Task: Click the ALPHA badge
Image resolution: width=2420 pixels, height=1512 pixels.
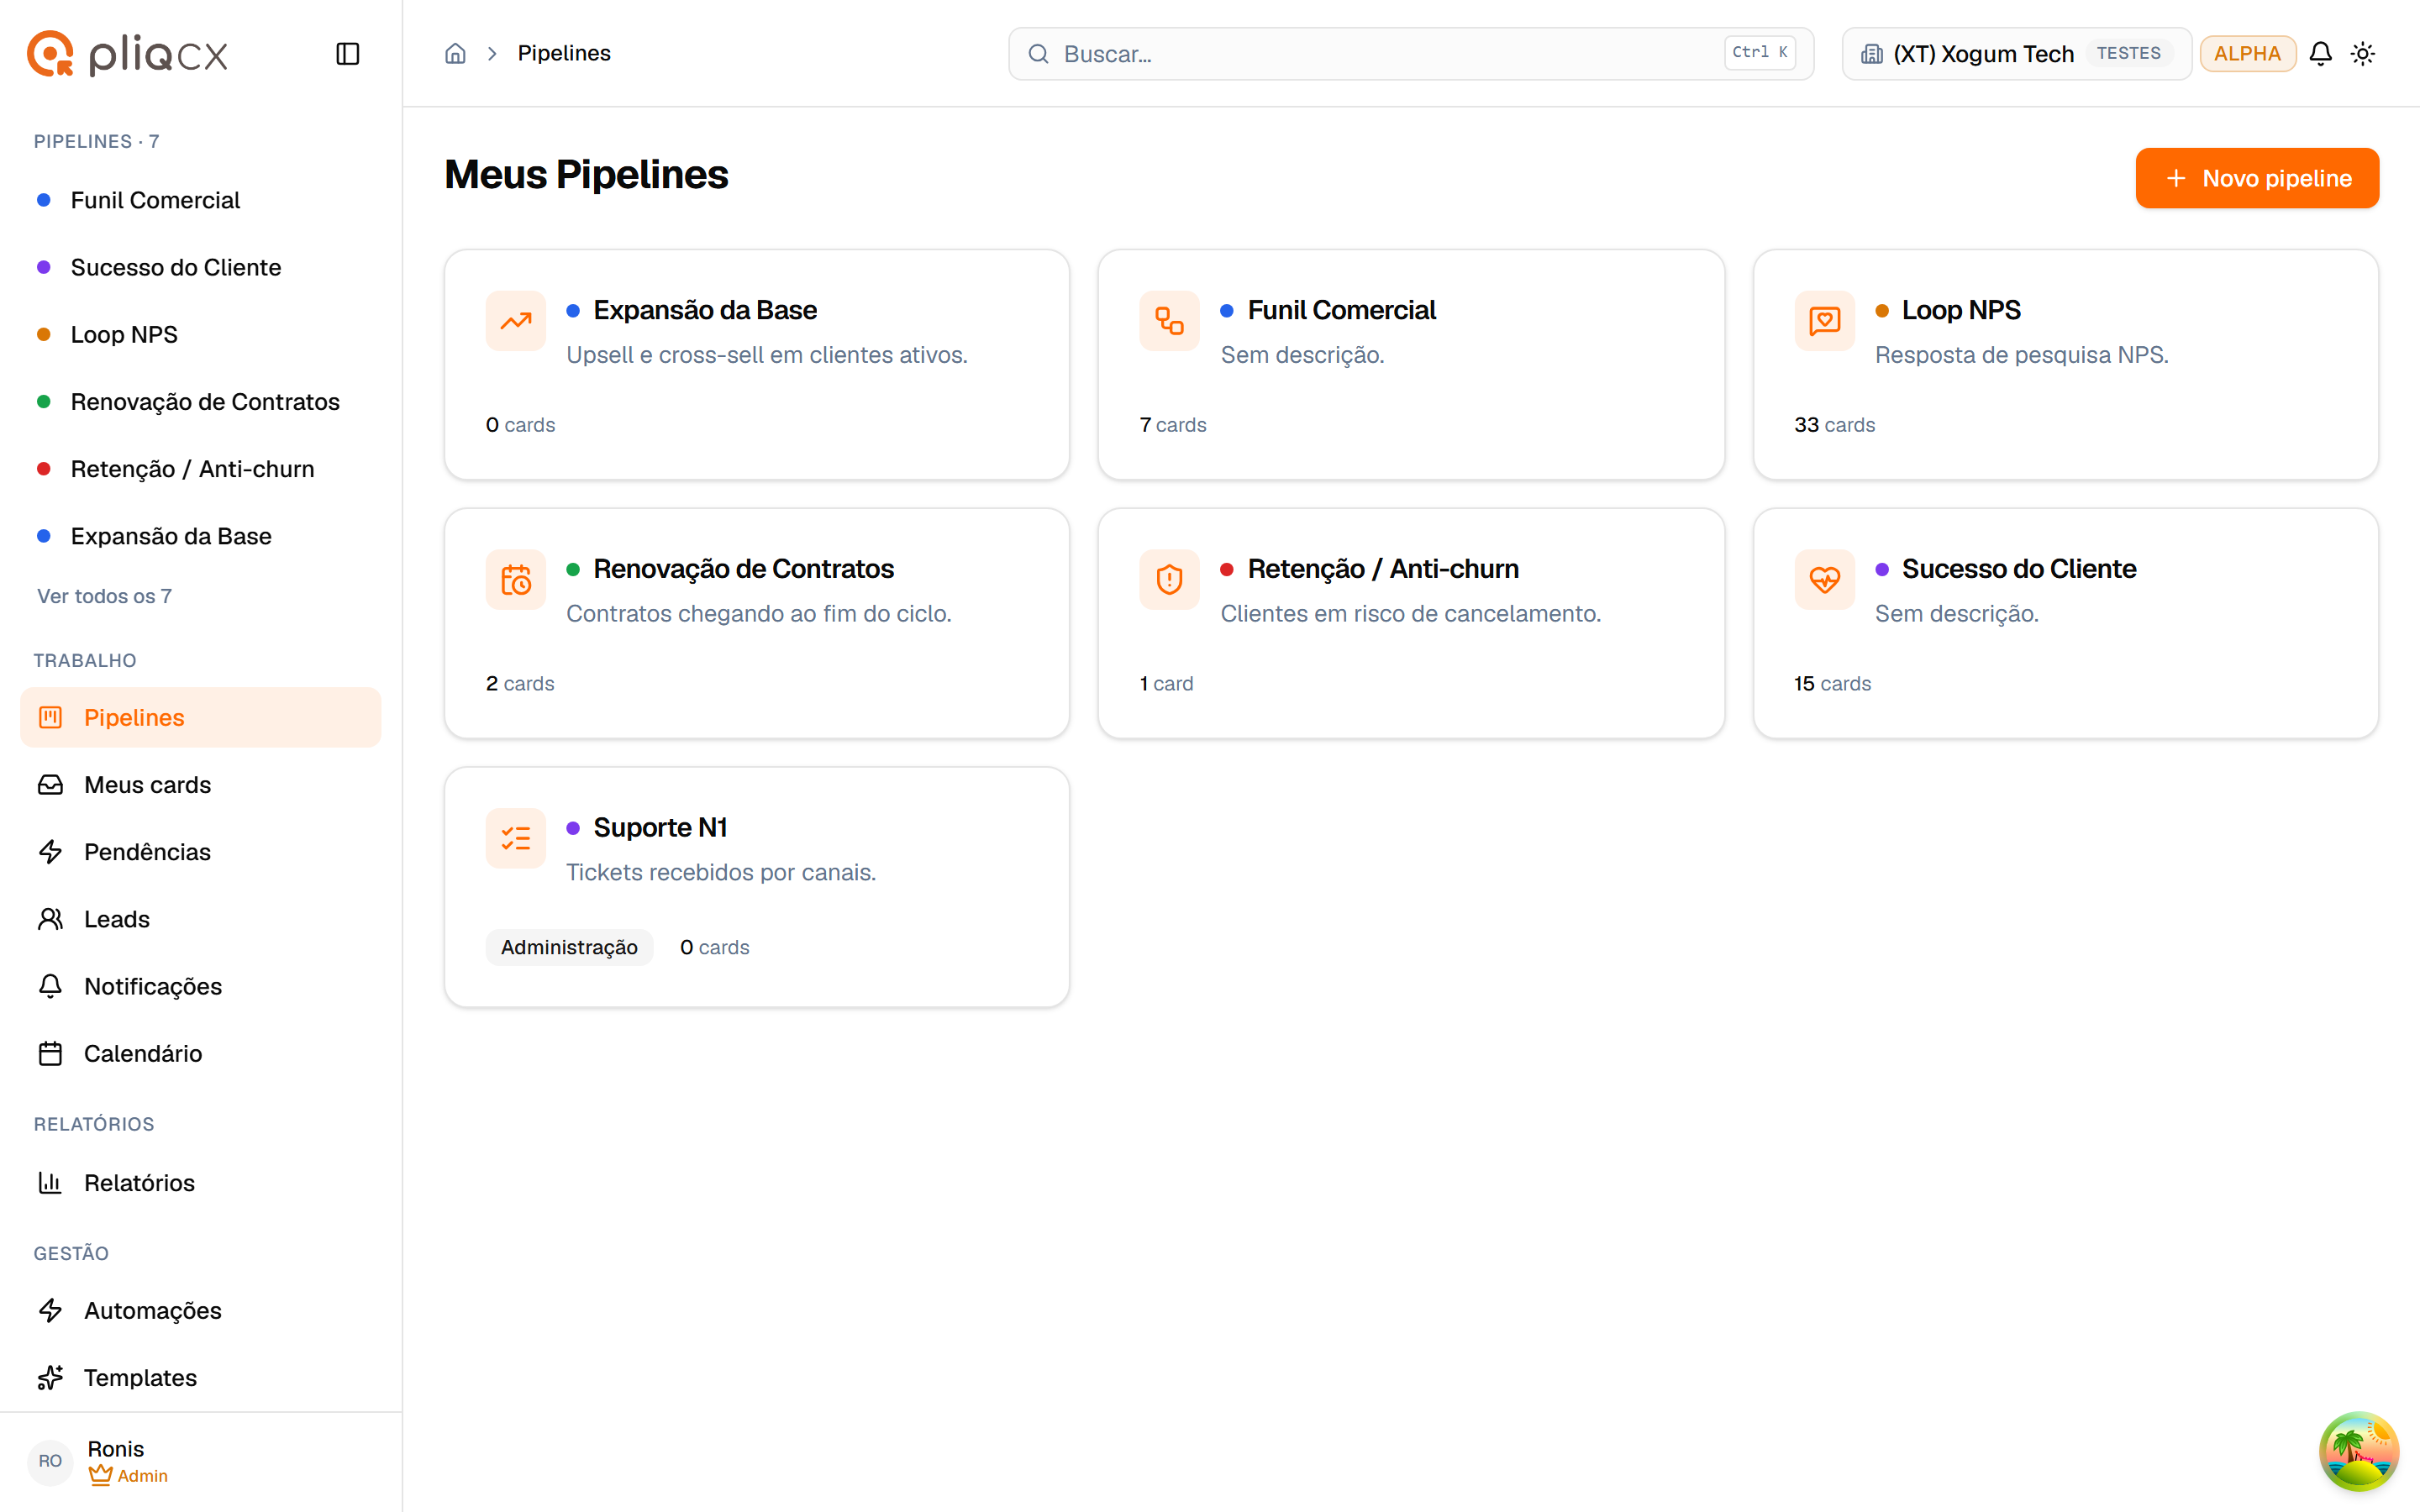Action: pyautogui.click(x=2247, y=54)
